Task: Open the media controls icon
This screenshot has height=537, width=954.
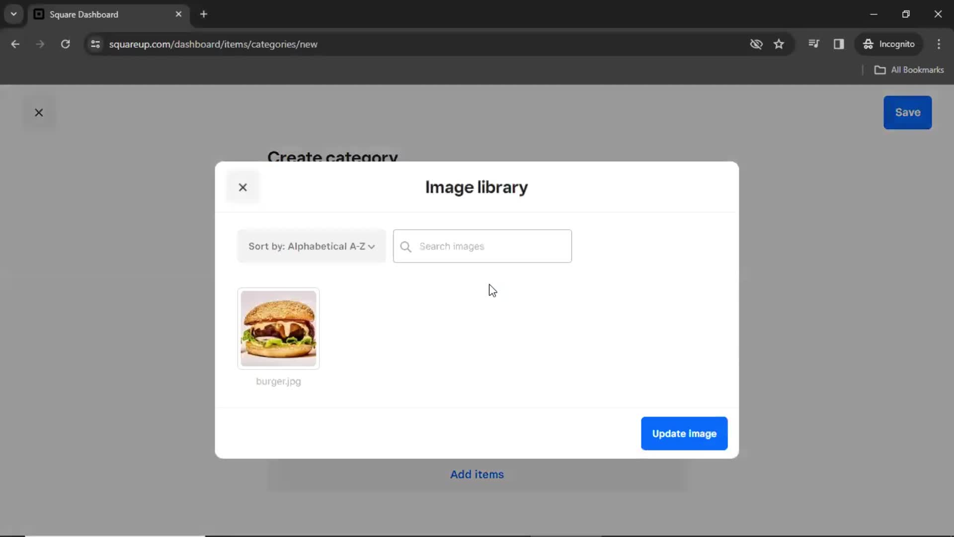Action: tap(814, 44)
